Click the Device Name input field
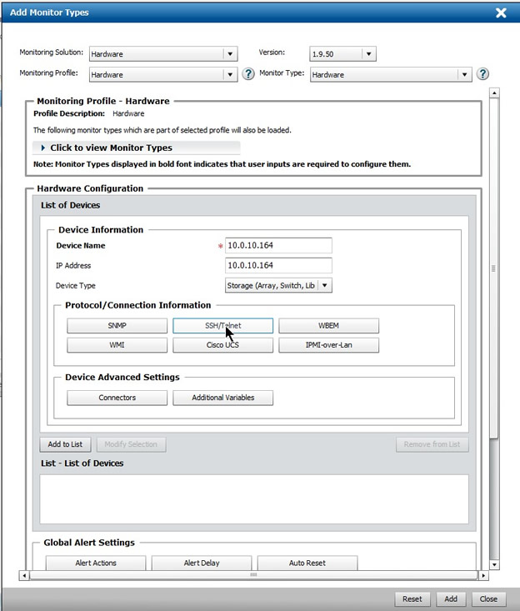Viewport: 520px width, 611px height. tap(278, 245)
